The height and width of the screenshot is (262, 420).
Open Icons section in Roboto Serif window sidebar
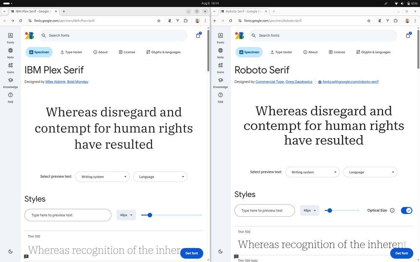pyautogui.click(x=220, y=68)
